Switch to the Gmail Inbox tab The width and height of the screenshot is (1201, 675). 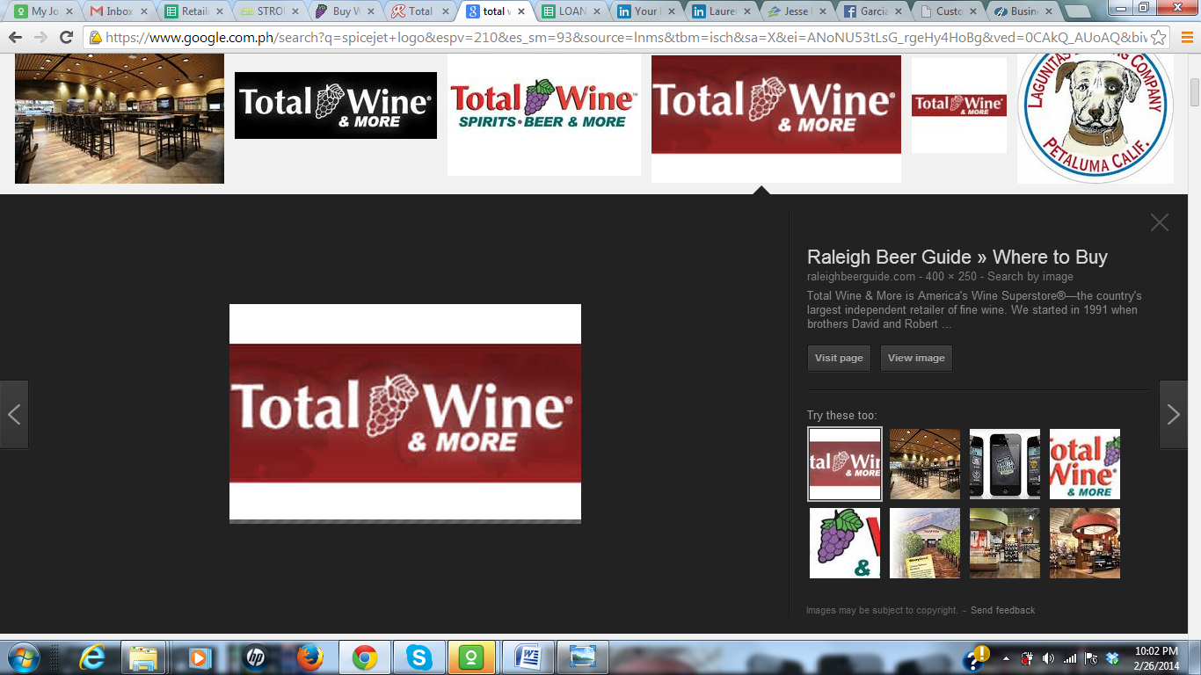point(119,11)
